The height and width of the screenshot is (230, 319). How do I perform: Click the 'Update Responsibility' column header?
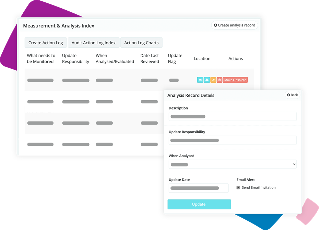[x=76, y=59]
